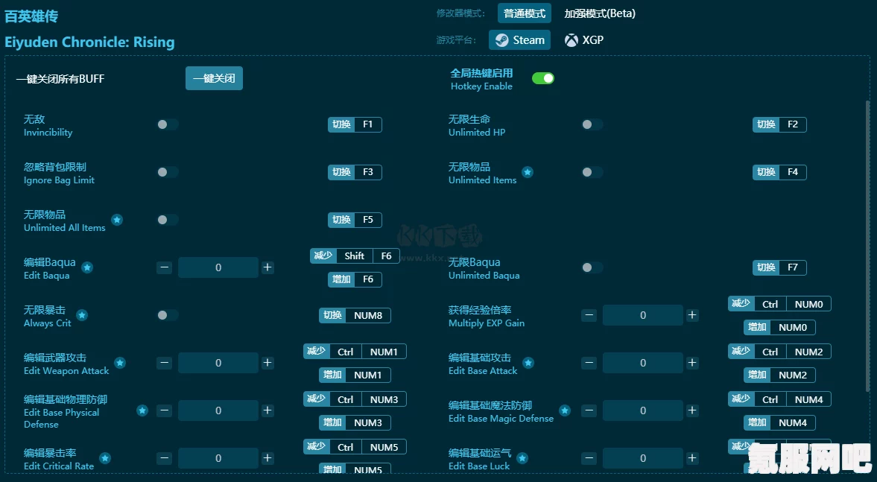Click the Ctrl NUM4 decrease hotkey
The image size is (877, 482).
[x=779, y=399]
